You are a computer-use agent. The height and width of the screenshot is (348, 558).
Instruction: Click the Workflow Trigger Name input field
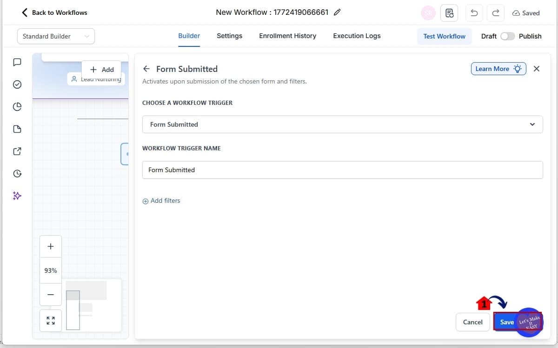[343, 170]
